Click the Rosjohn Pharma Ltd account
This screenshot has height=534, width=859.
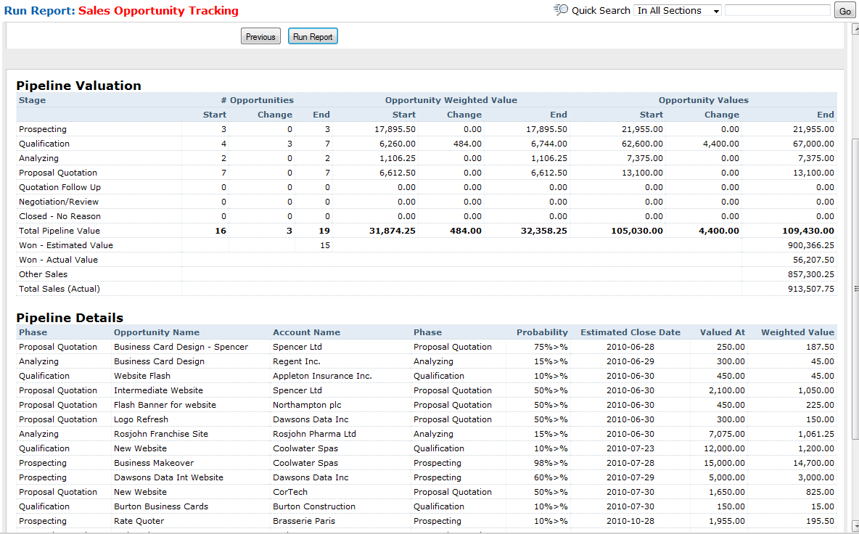point(314,434)
